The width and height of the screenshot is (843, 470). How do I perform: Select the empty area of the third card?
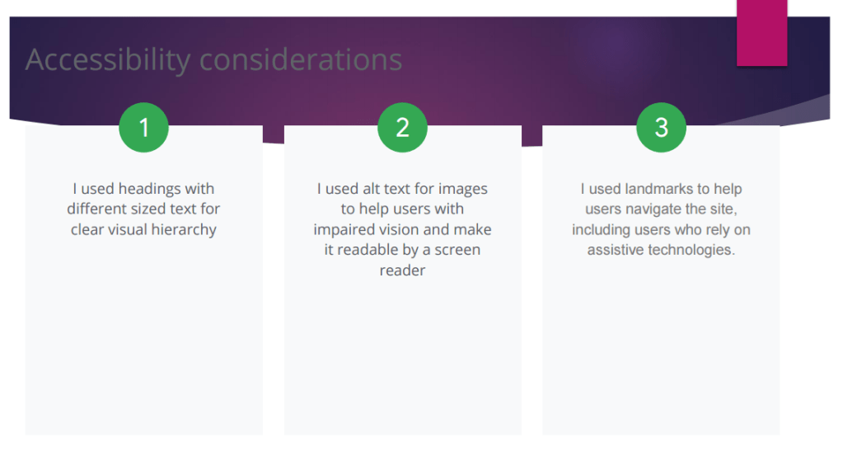click(x=661, y=346)
